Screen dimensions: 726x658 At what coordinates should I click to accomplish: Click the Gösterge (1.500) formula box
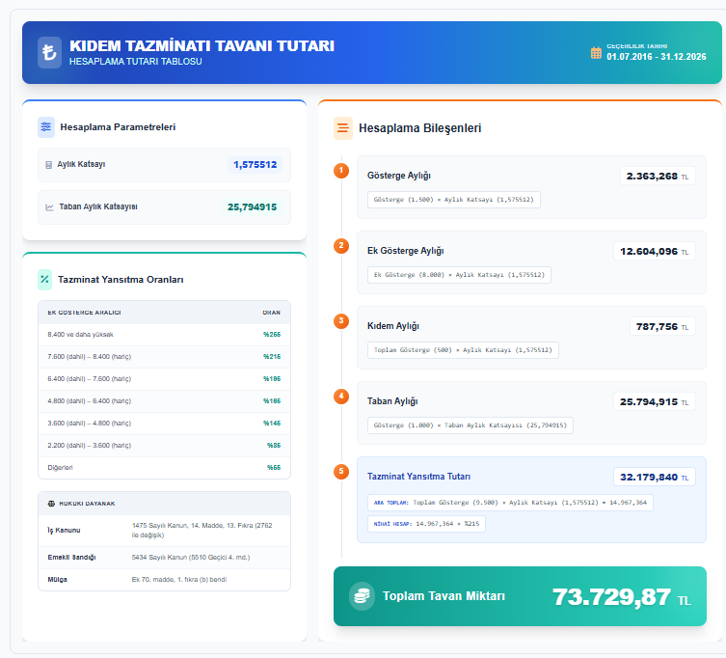pos(454,200)
